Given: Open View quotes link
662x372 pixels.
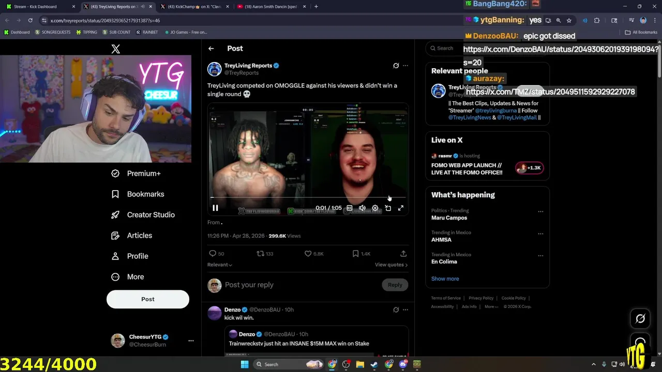Looking at the screenshot, I should tap(391, 265).
